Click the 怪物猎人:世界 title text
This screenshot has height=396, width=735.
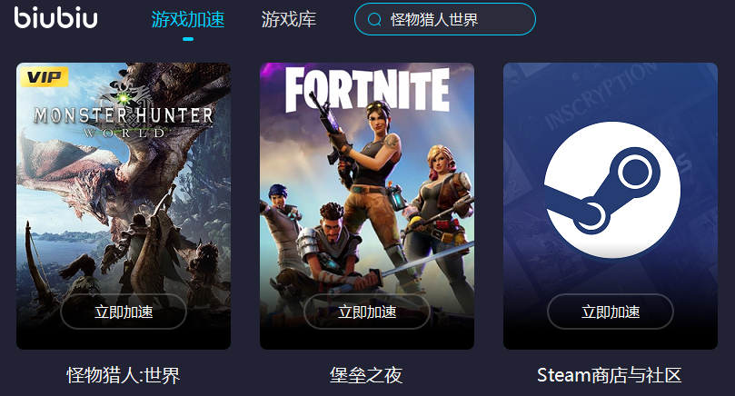click(124, 375)
